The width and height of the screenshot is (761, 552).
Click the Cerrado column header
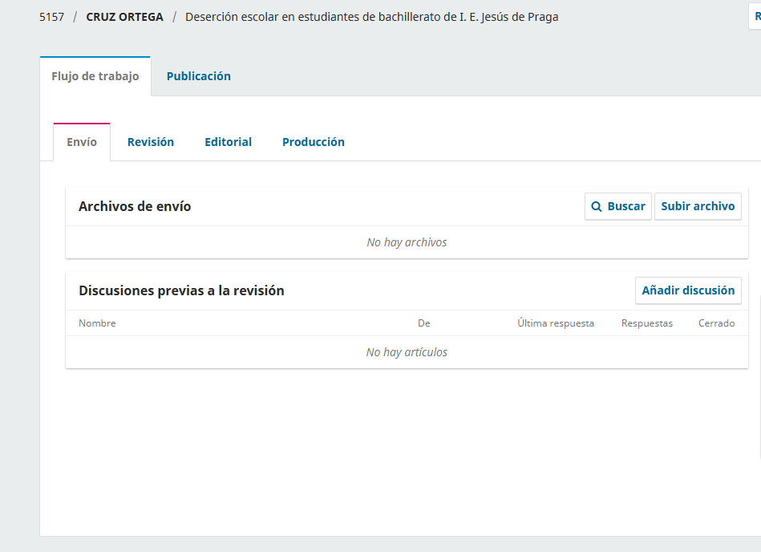tap(716, 323)
